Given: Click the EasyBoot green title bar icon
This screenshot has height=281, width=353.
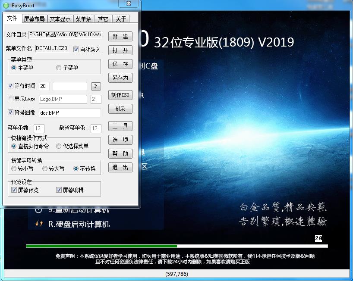Looking at the screenshot, I should click(x=6, y=5).
